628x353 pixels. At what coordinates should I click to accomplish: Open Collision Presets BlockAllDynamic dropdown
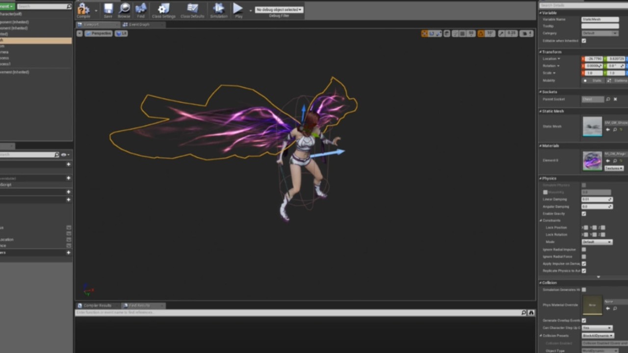598,336
